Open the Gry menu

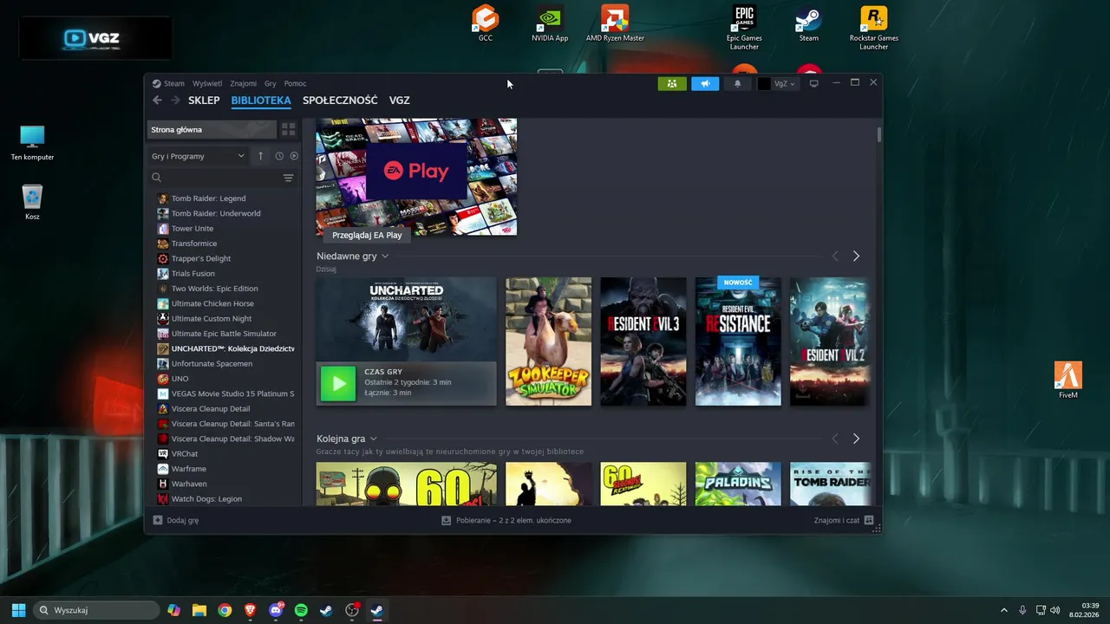(271, 84)
